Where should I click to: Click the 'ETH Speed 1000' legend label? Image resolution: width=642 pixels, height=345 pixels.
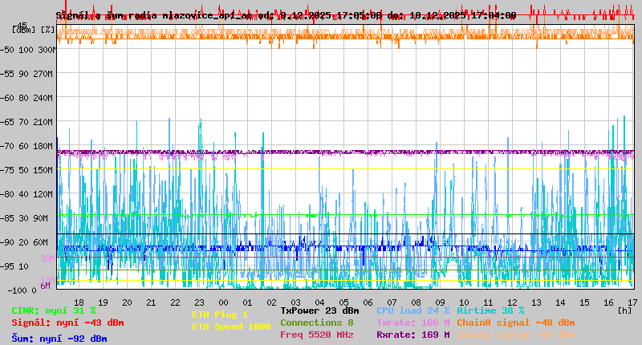[x=231, y=327]
